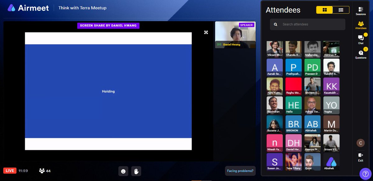Open attendee Hello tile with HE initials
This screenshot has width=373, height=181.
point(294,105)
